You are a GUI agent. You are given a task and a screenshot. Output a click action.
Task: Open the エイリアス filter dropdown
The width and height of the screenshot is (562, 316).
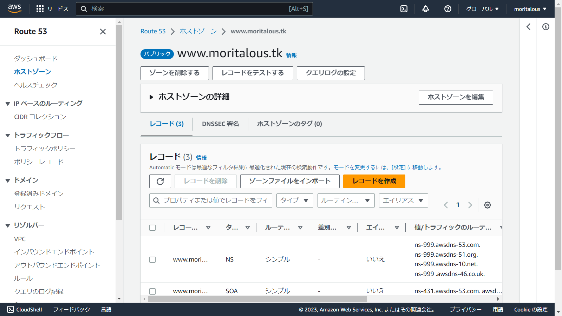[403, 200]
